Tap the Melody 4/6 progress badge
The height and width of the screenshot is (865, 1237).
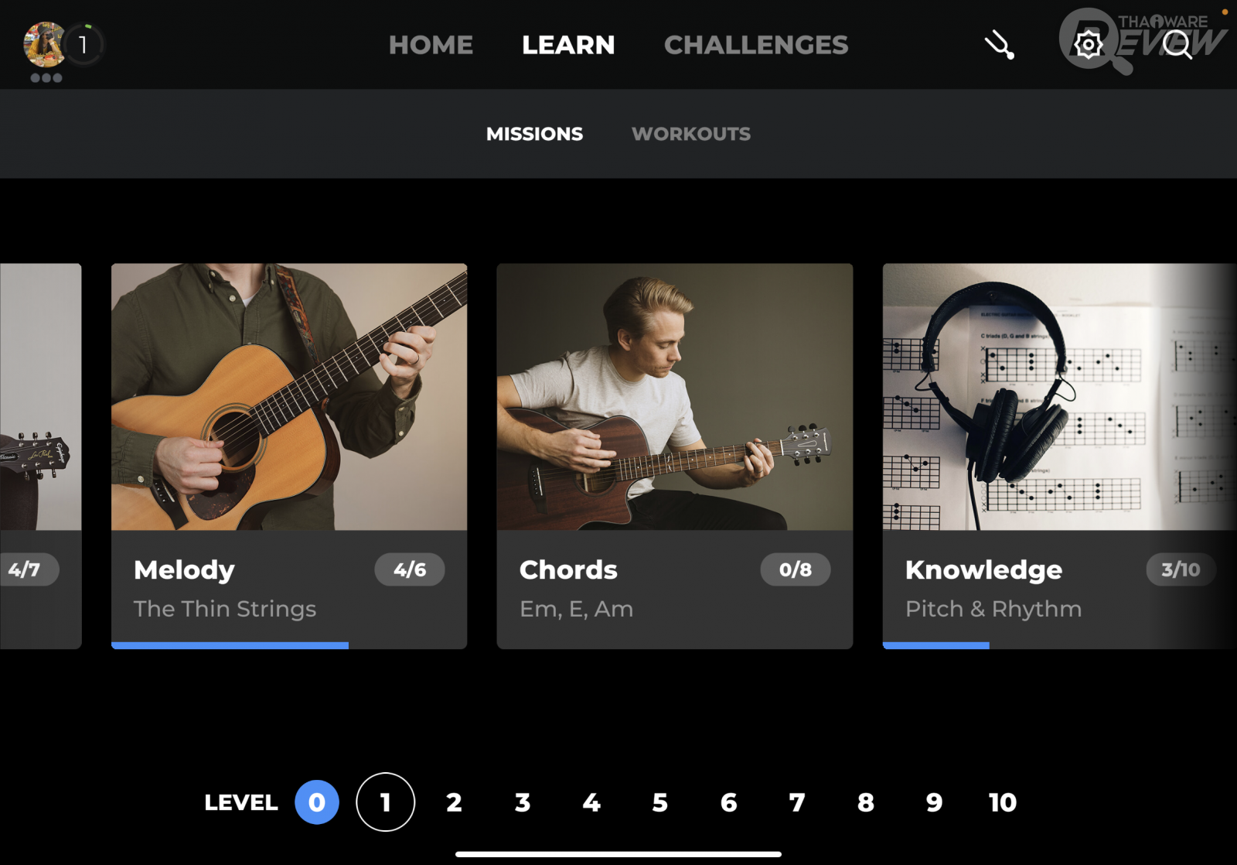409,570
